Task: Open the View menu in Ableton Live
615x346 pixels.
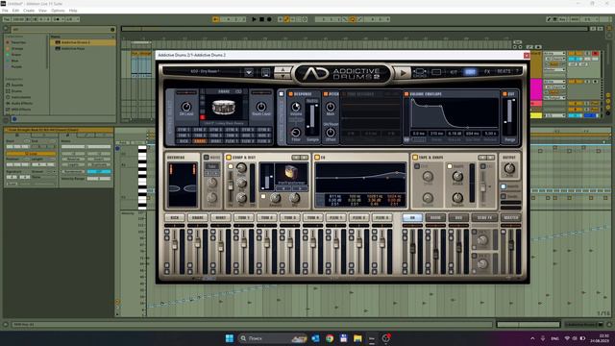Action: (42, 11)
